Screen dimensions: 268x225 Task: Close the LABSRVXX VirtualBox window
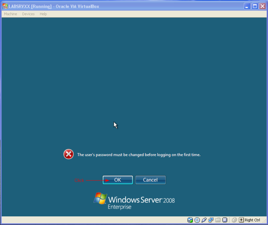(x=263, y=6)
